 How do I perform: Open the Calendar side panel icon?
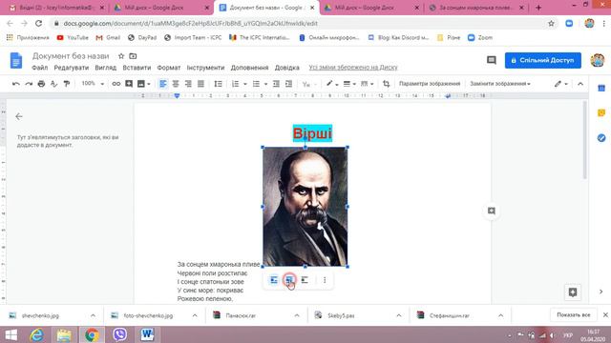pyautogui.click(x=601, y=89)
